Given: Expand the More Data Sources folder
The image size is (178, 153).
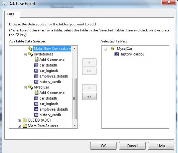Looking at the screenshot, I should coord(20,126).
